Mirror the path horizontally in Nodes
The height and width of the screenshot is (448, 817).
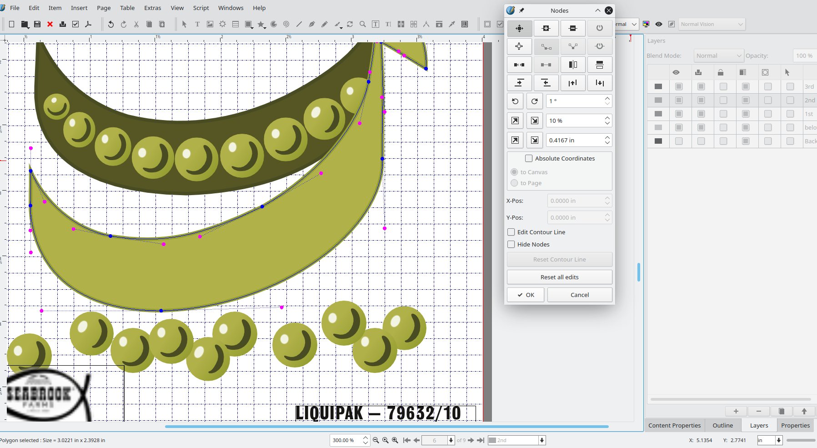573,65
